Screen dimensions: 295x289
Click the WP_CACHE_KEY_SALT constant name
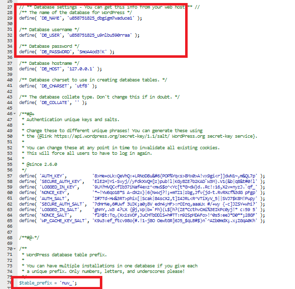63,221
